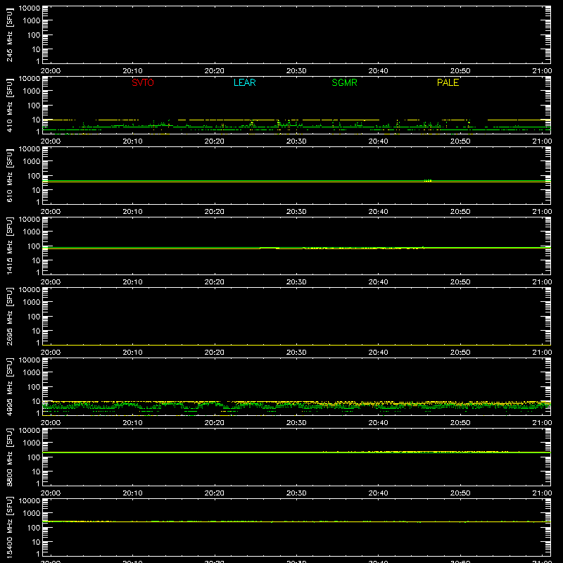The height and width of the screenshot is (563, 563).
Task: Select the 8800 MHz [SFU] axis title
Action: 9,457
